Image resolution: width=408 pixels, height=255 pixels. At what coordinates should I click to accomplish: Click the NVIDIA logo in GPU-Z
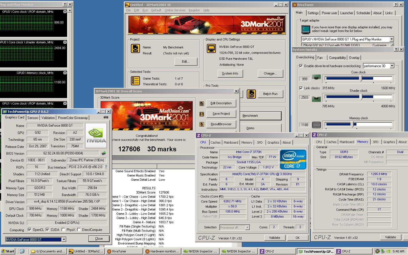pos(96,135)
